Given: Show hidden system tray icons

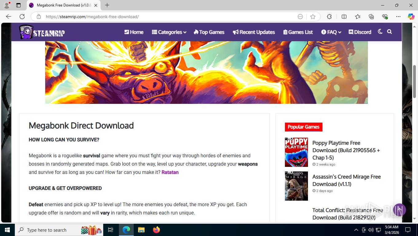Looking at the screenshot, I should 356,230.
